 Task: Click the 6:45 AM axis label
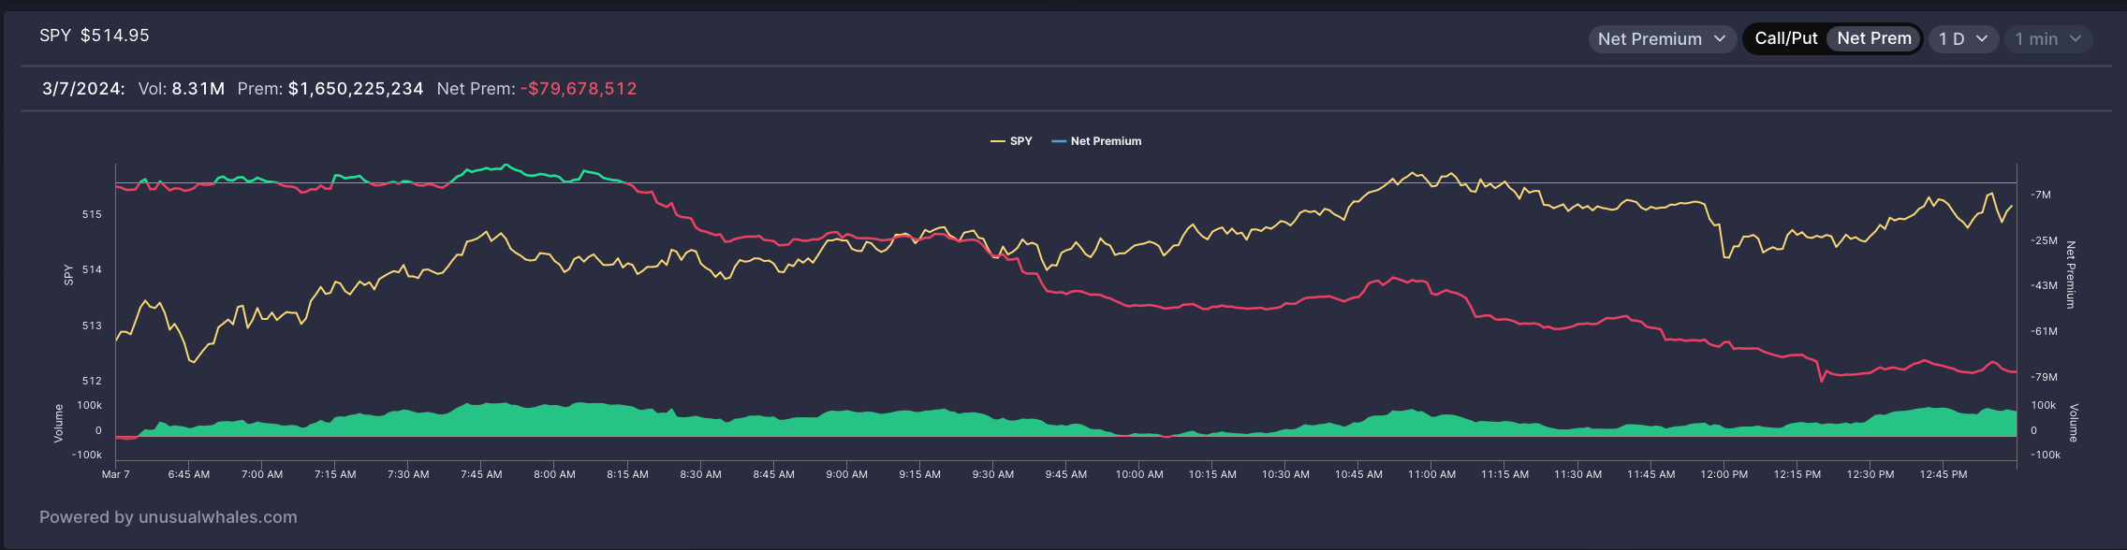click(189, 474)
